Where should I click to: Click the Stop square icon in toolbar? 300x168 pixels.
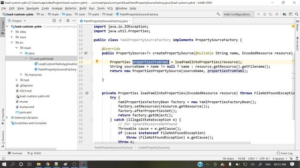point(277,14)
